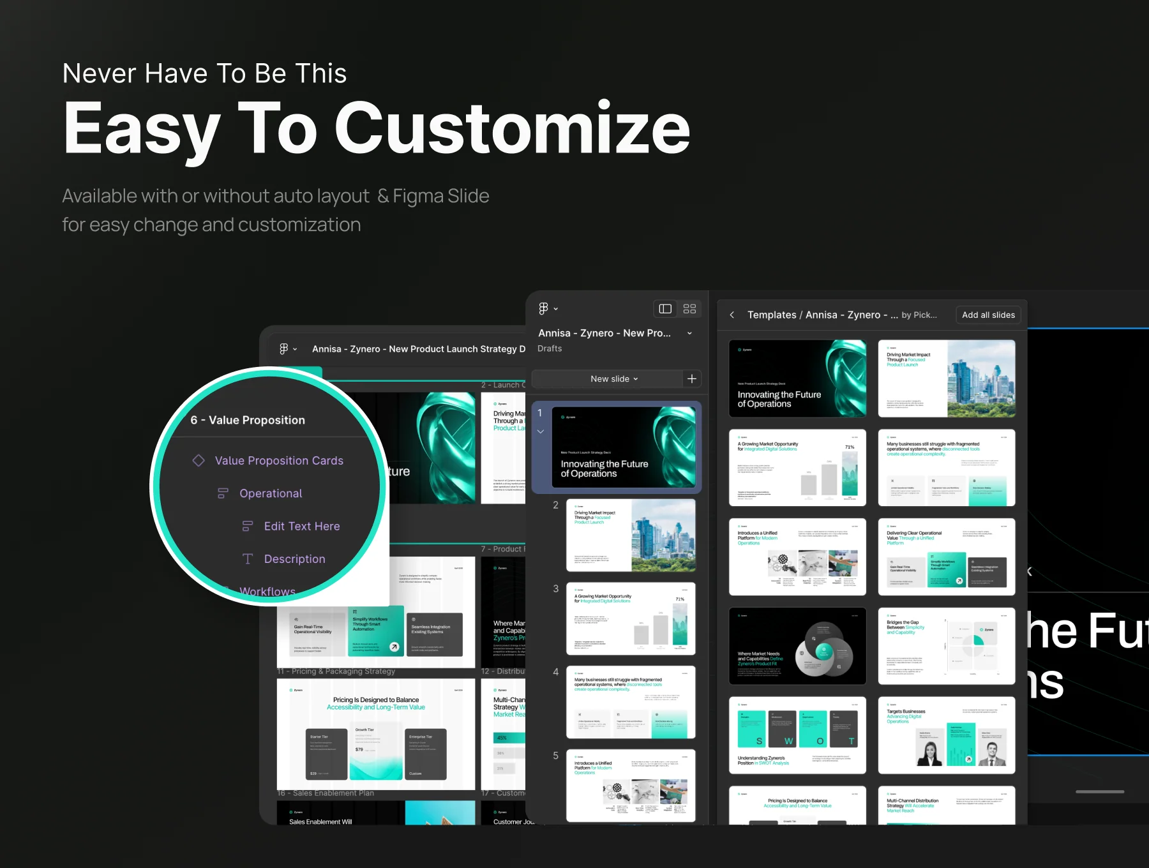Select the Description text layer
This screenshot has width=1149, height=868.
tap(295, 559)
